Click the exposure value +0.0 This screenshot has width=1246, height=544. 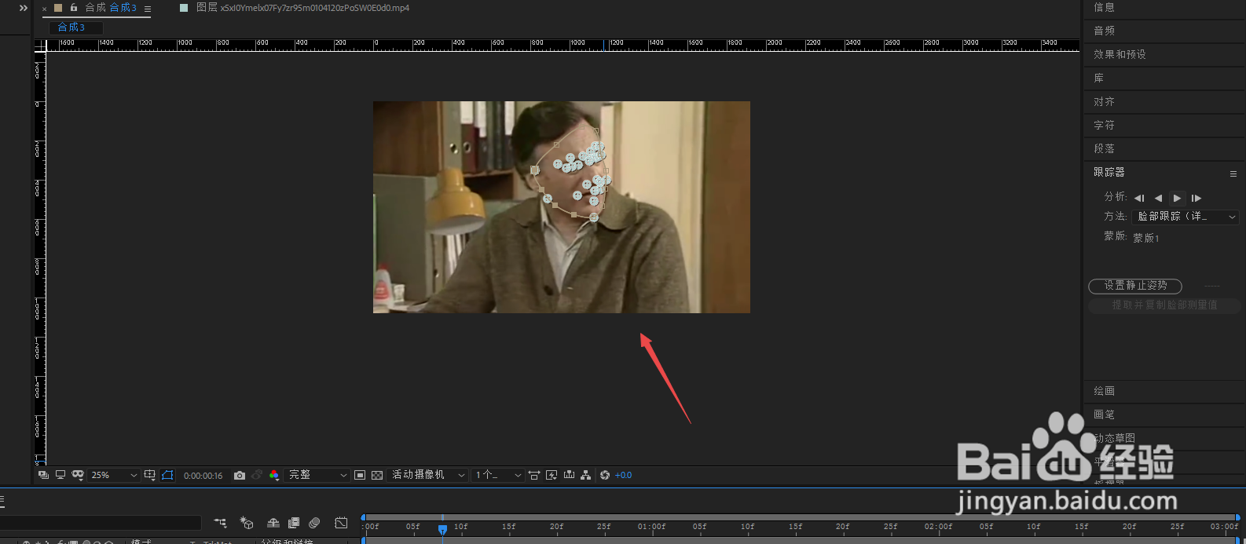624,475
